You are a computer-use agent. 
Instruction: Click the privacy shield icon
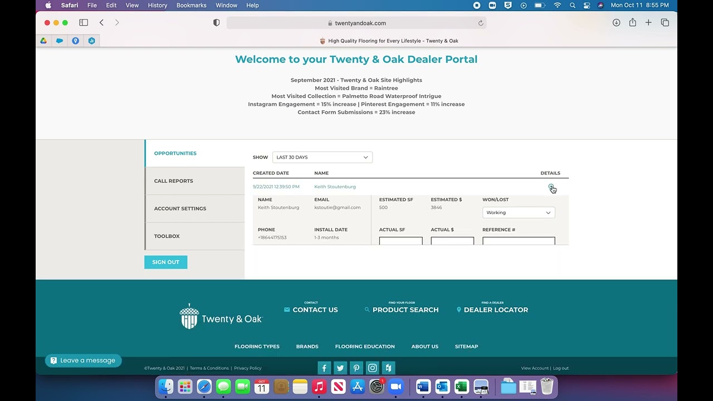[x=217, y=23]
